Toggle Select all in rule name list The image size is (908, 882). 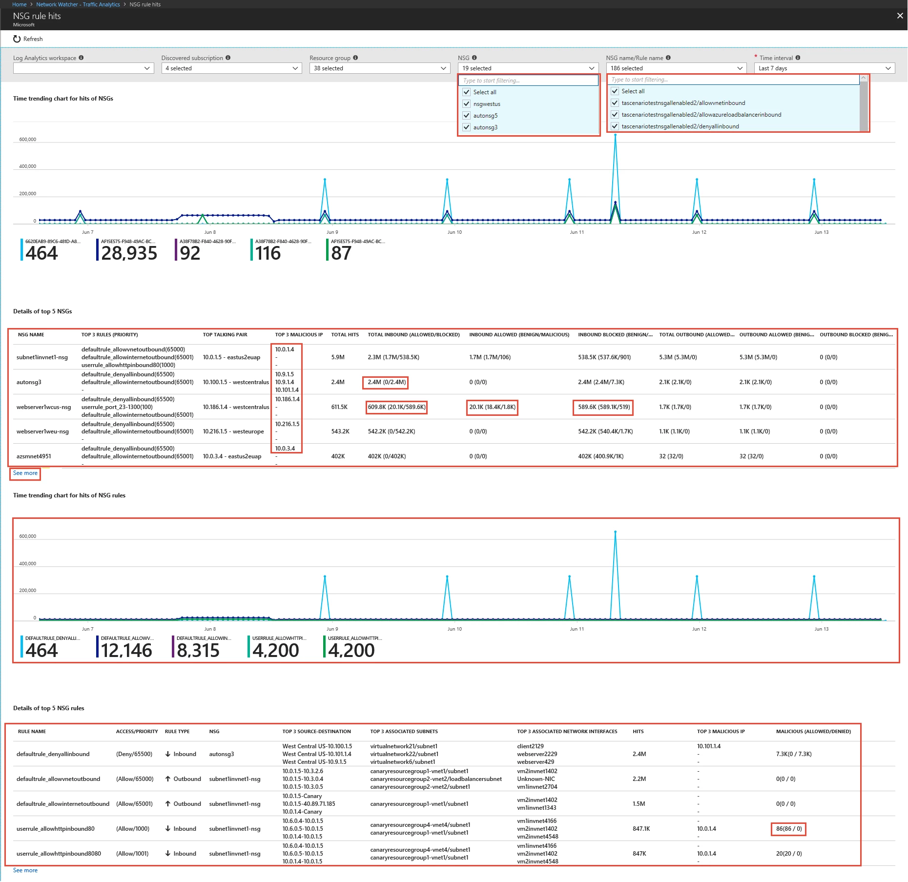615,91
